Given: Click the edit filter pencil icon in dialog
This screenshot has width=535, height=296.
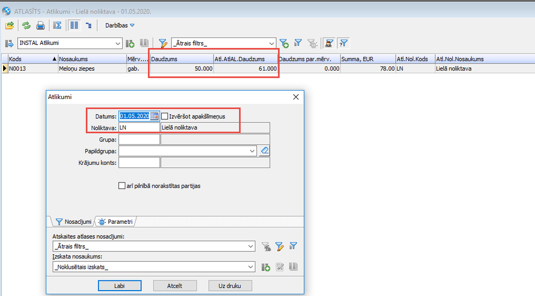Looking at the screenshot, I should coord(280,246).
